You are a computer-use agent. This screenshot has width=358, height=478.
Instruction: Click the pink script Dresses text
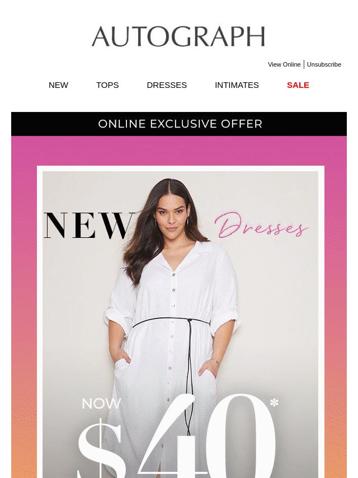(261, 226)
